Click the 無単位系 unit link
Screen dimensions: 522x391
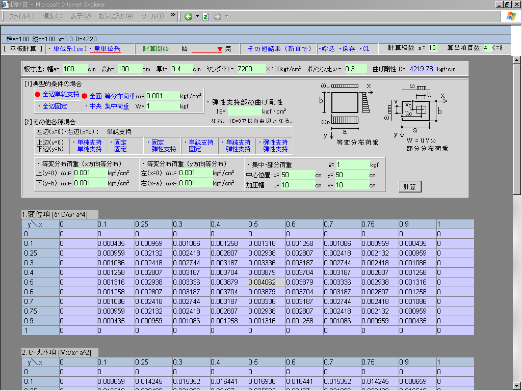(x=106, y=49)
